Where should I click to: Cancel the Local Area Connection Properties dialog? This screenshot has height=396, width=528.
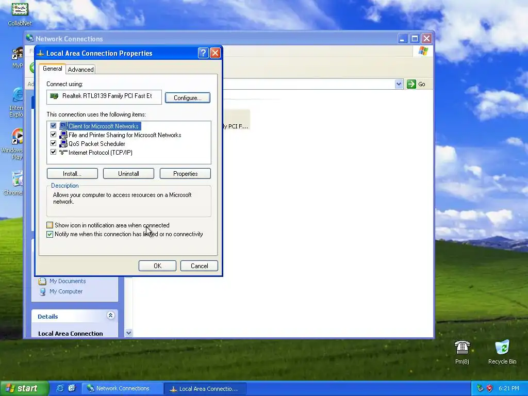point(199,266)
